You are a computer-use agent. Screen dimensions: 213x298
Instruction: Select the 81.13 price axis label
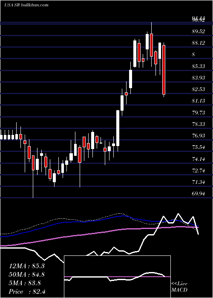199,101
